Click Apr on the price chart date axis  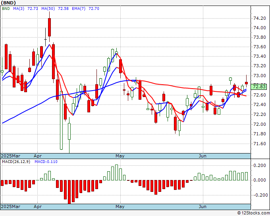tap(38, 156)
